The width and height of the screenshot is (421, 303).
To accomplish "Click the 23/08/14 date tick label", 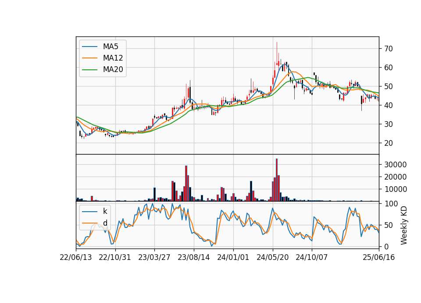I will pos(193,257).
